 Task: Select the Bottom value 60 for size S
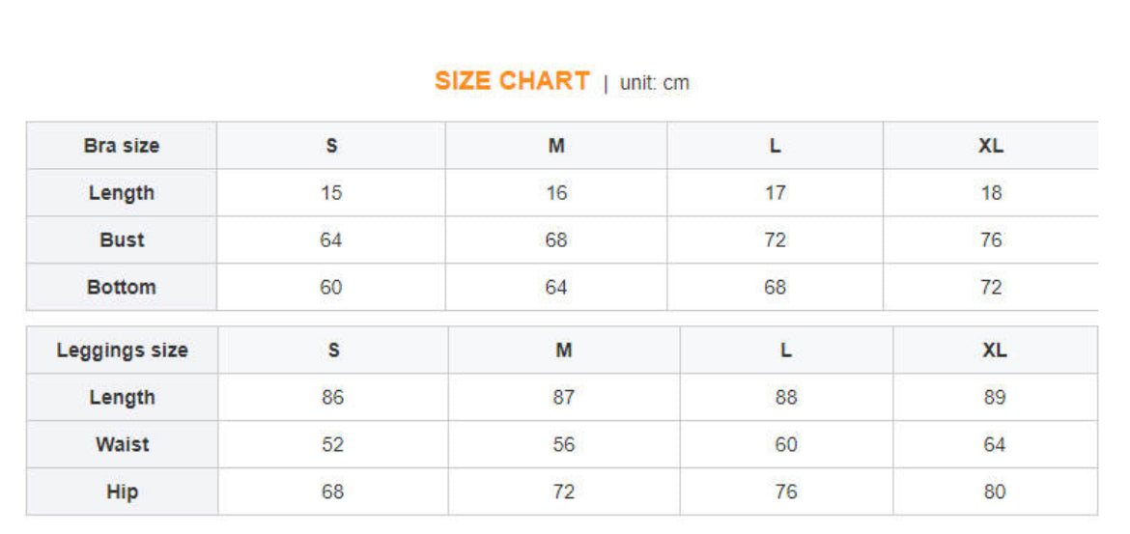[x=331, y=287]
